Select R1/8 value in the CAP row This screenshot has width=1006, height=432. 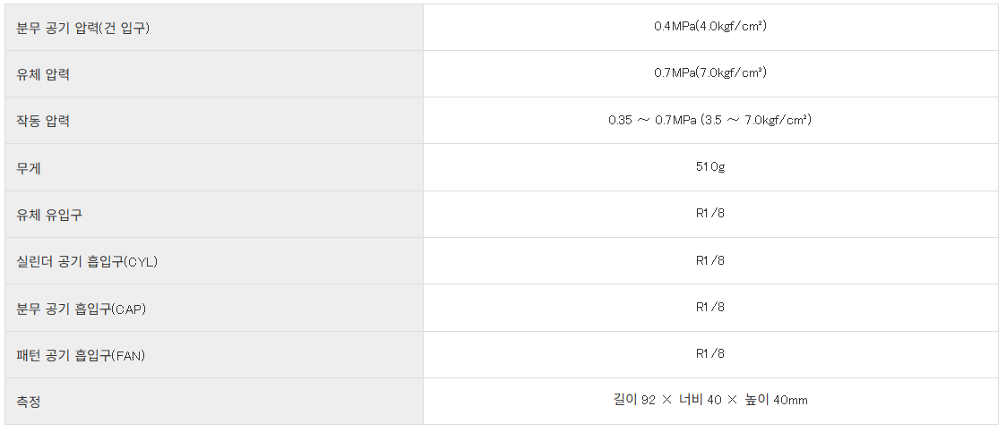point(710,307)
